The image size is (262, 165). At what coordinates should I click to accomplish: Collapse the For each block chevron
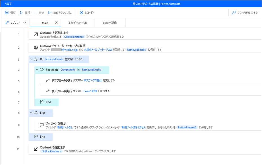click(x=37, y=70)
